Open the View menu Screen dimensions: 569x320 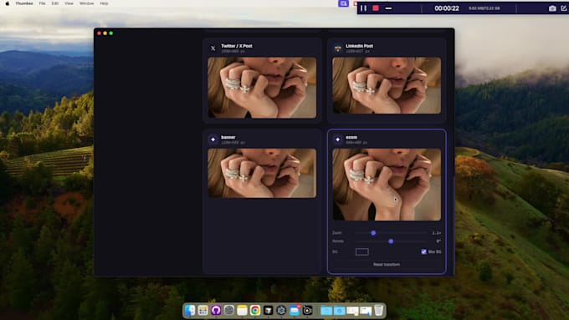[x=69, y=3]
